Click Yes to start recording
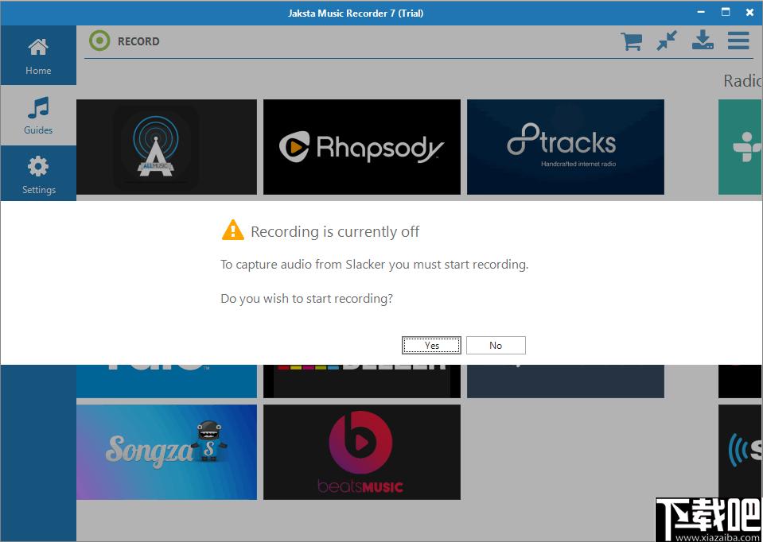Image resolution: width=763 pixels, height=542 pixels. point(431,345)
